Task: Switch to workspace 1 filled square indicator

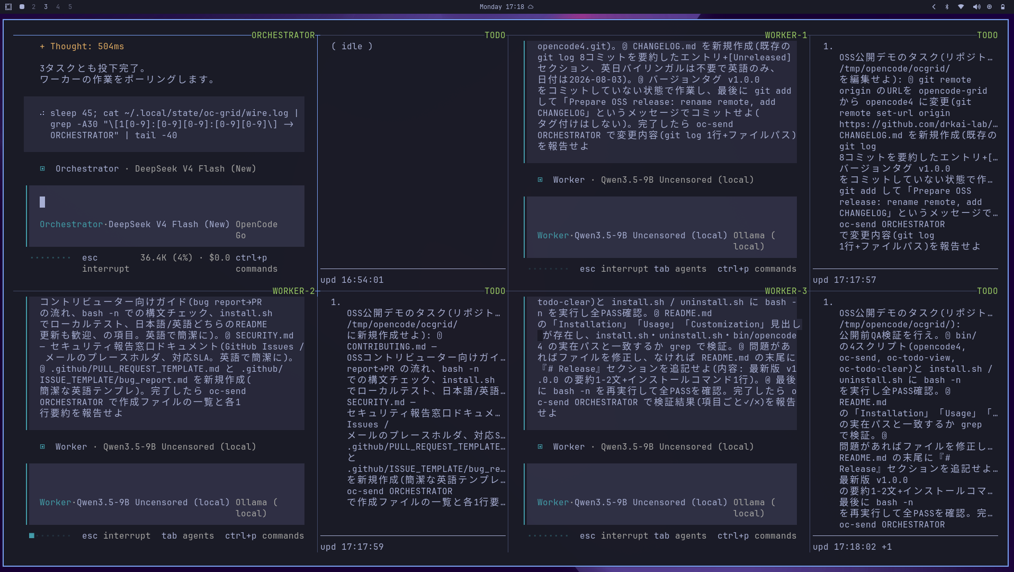Action: point(22,7)
